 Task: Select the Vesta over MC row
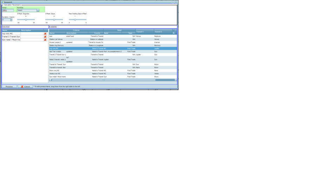tap(105, 74)
